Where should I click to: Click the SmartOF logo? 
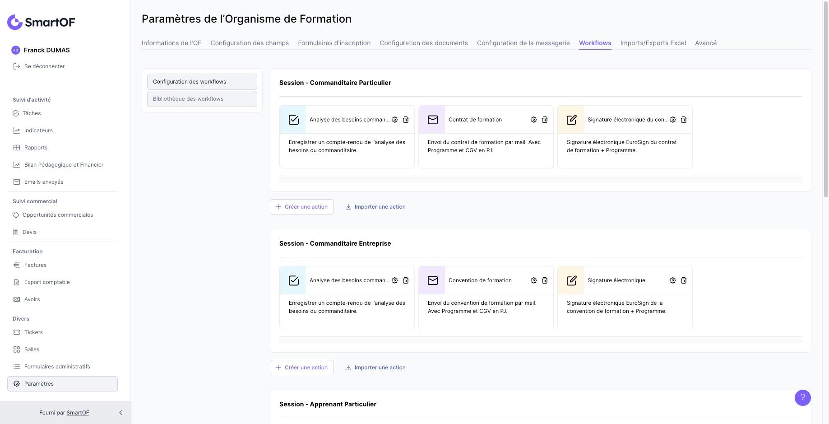(41, 22)
